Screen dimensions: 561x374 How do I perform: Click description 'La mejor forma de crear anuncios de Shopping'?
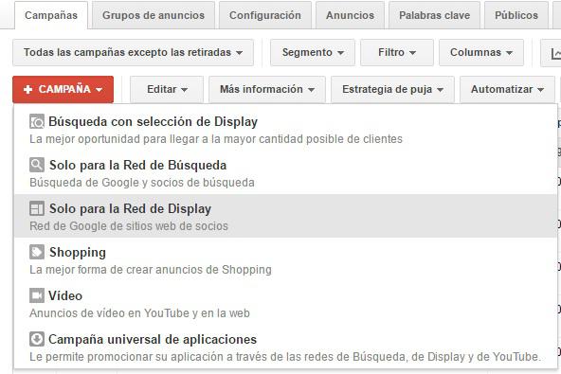[151, 270]
